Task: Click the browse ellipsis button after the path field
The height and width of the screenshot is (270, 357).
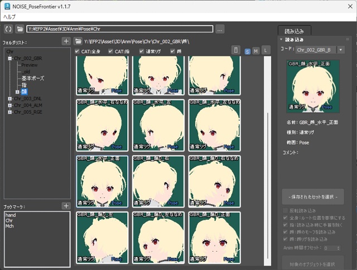Action: [220, 29]
